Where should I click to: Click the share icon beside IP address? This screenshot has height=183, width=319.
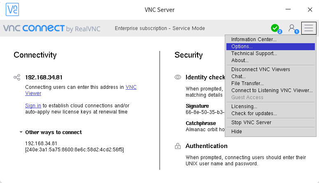[17, 77]
